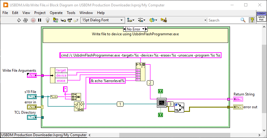Viewport: 267px width, 138px height.
Task: Click the USBDM Write File VI icon
Action: coord(261,17)
